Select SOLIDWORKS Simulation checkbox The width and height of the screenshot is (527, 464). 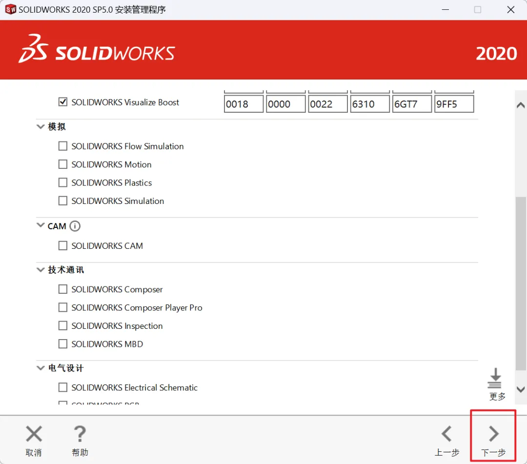[63, 201]
